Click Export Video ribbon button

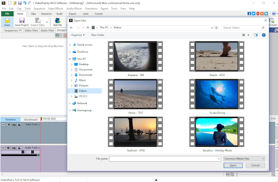38,22
